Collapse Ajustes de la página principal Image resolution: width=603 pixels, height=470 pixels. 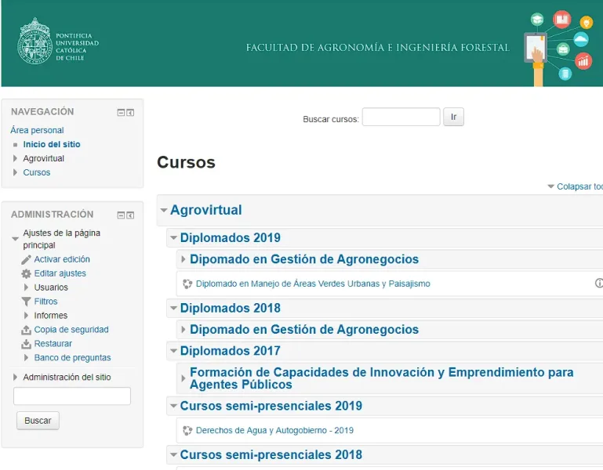point(15,239)
